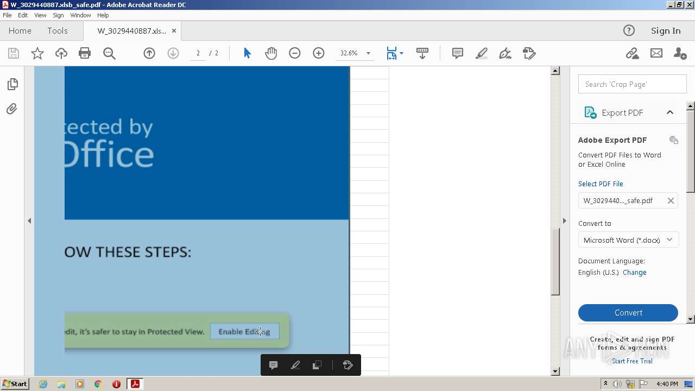
Task: Print the document with printer icon
Action: pyautogui.click(x=85, y=53)
